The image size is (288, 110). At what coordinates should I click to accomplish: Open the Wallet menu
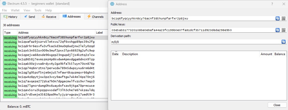pos(15,10)
